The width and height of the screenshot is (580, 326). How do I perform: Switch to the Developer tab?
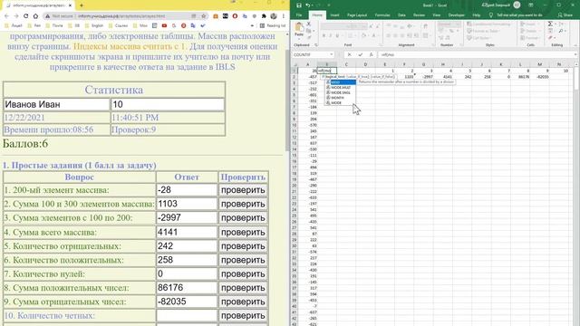click(456, 15)
